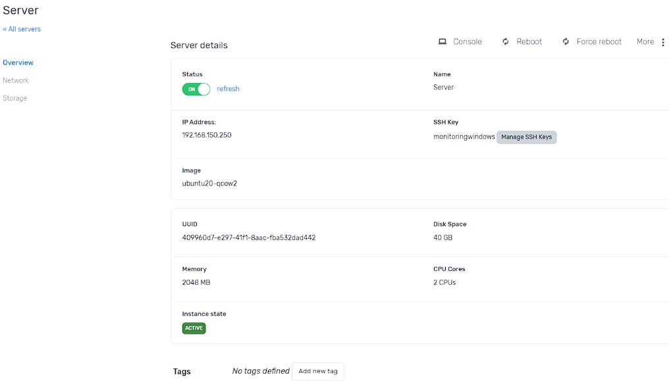Click the Reboot circular arrow icon
The height and width of the screenshot is (381, 669).
click(506, 41)
